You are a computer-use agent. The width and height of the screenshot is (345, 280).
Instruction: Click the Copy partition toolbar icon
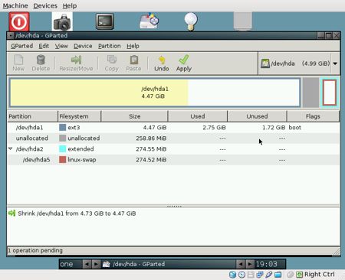point(112,63)
